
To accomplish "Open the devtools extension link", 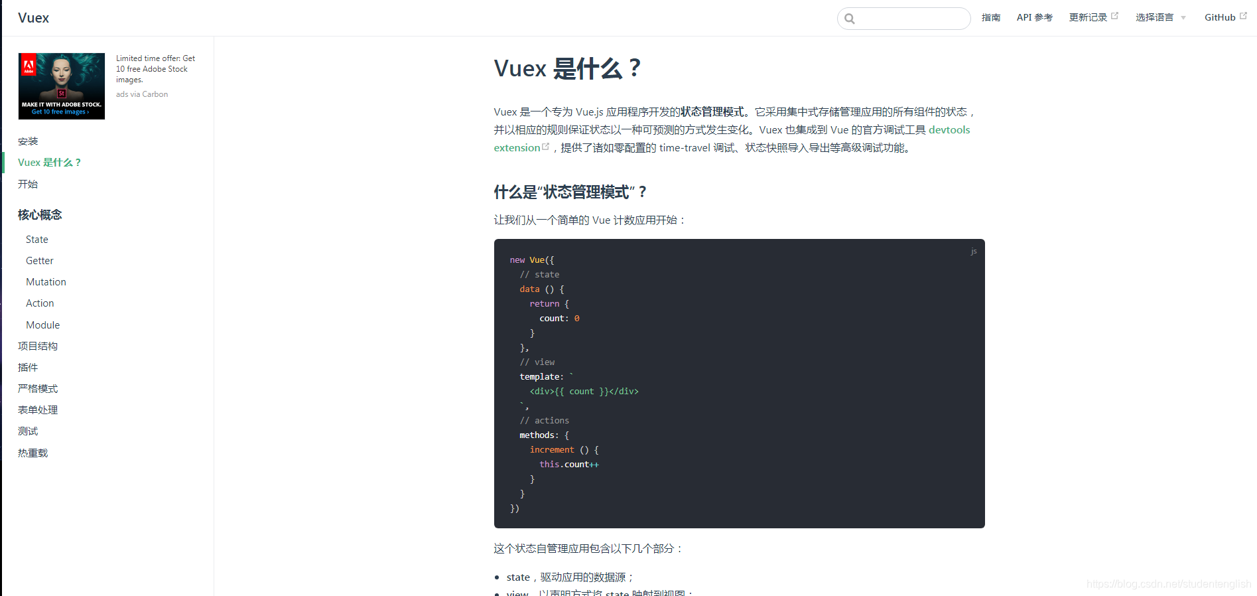I will point(949,130).
